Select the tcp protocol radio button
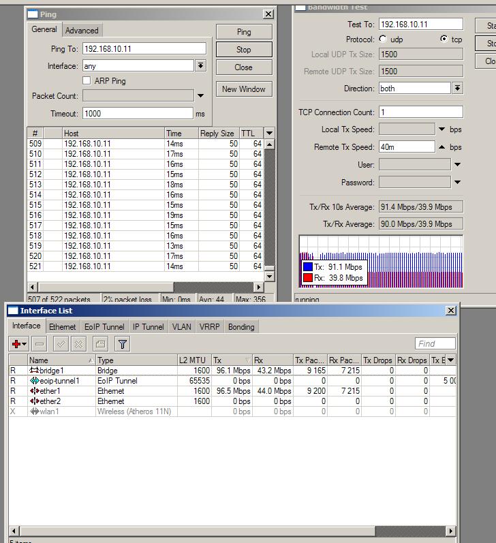The image size is (496, 543). [444, 40]
